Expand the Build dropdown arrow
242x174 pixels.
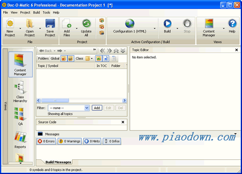[177, 29]
